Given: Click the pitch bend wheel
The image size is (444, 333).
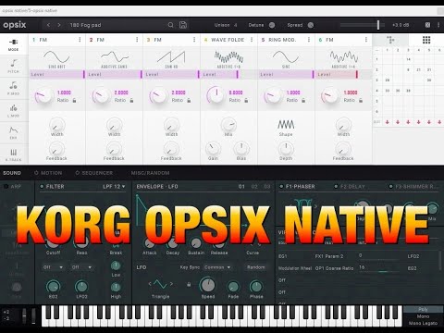Looking at the screenshot, I should [x=24, y=315].
